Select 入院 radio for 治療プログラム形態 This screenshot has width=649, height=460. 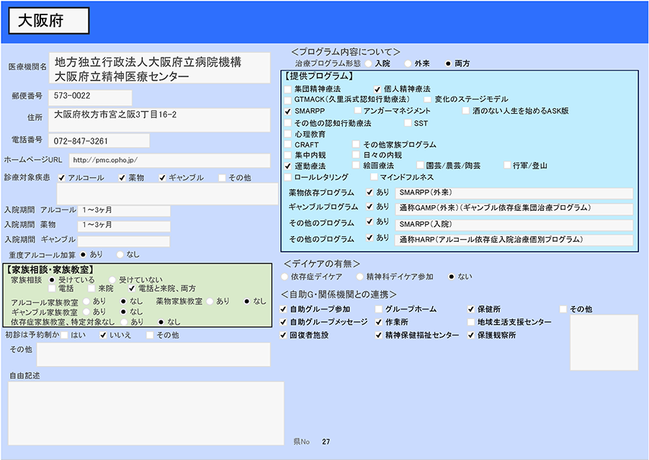point(368,63)
